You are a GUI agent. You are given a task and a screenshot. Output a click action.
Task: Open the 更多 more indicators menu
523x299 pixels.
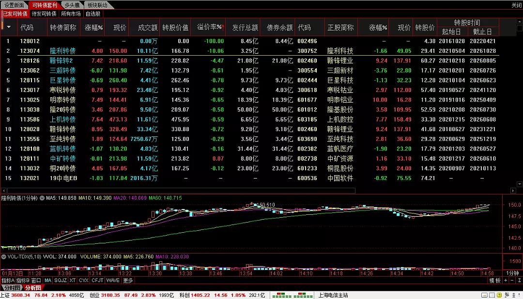[x=128, y=280]
